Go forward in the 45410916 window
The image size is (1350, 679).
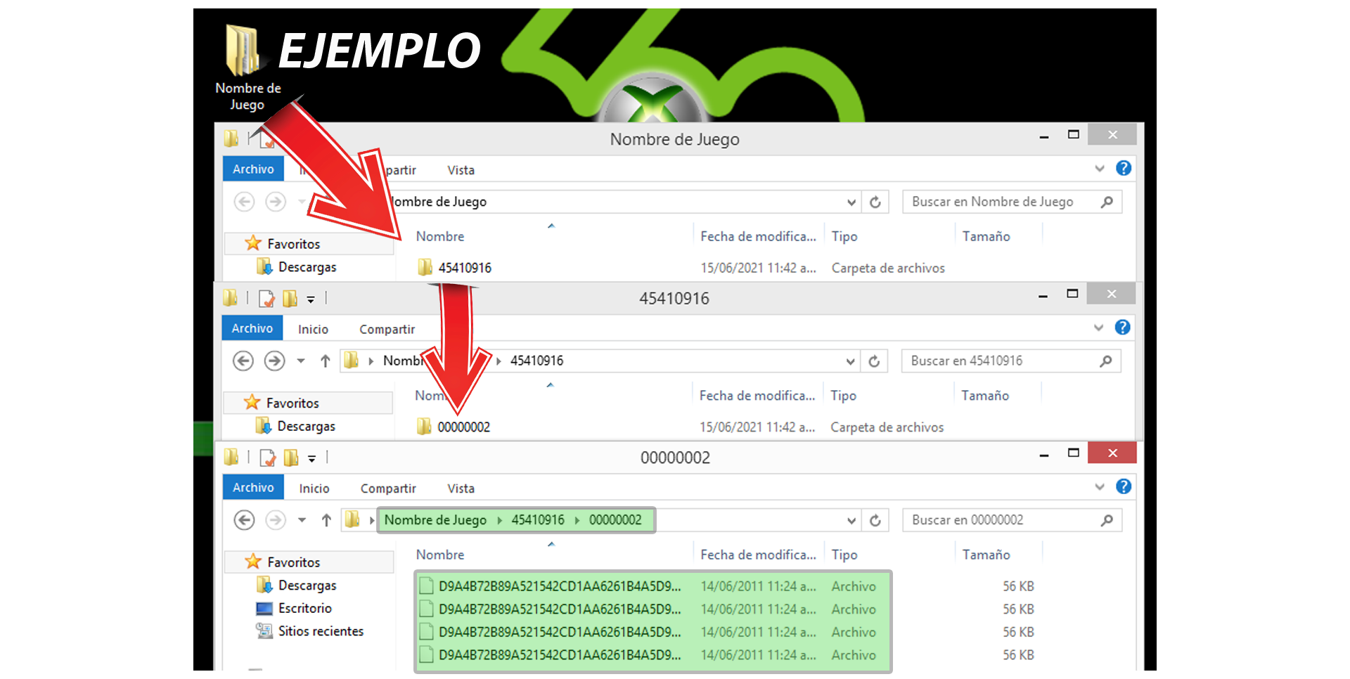point(274,361)
